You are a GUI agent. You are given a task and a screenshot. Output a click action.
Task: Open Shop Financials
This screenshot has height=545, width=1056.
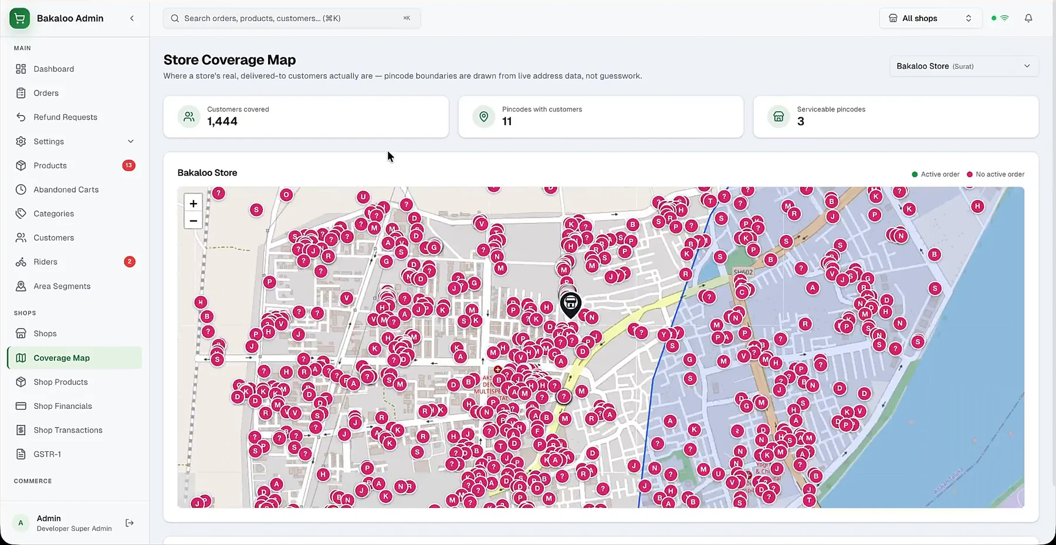75,406
